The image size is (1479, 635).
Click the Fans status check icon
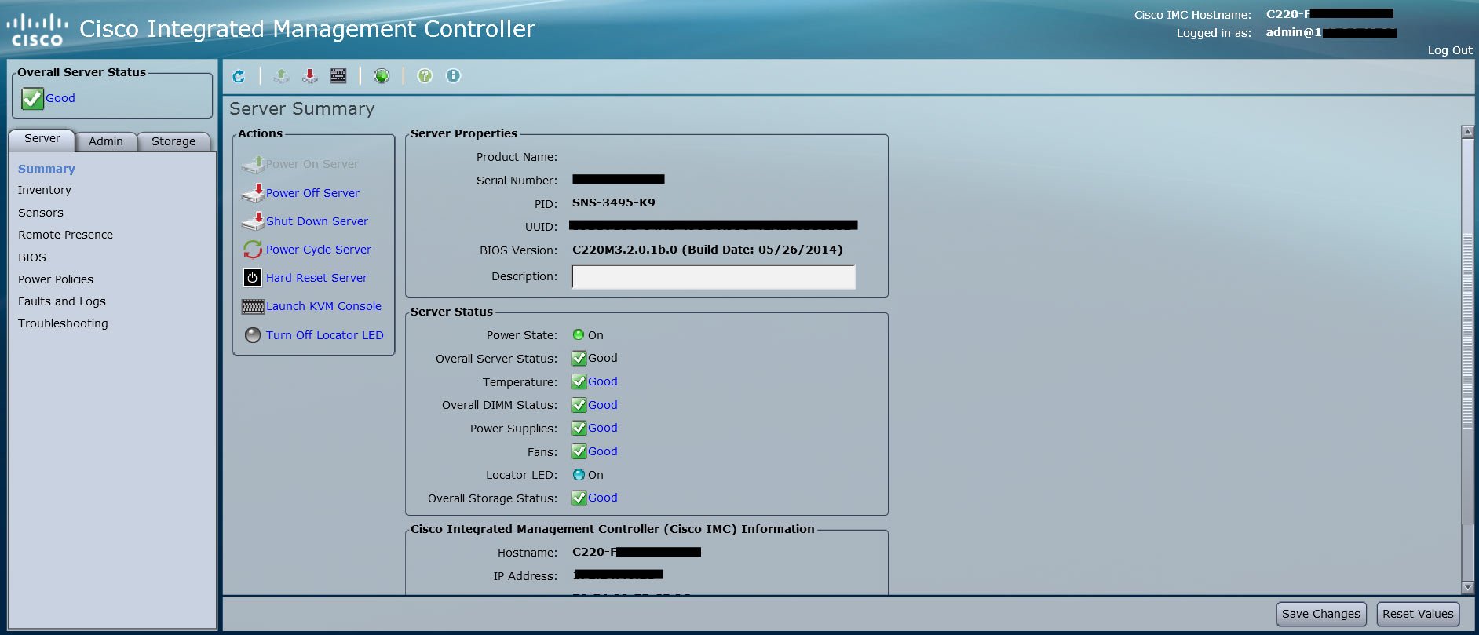[579, 452]
